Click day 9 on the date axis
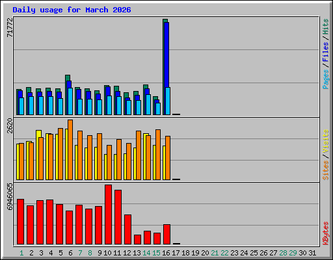 [100, 253]
